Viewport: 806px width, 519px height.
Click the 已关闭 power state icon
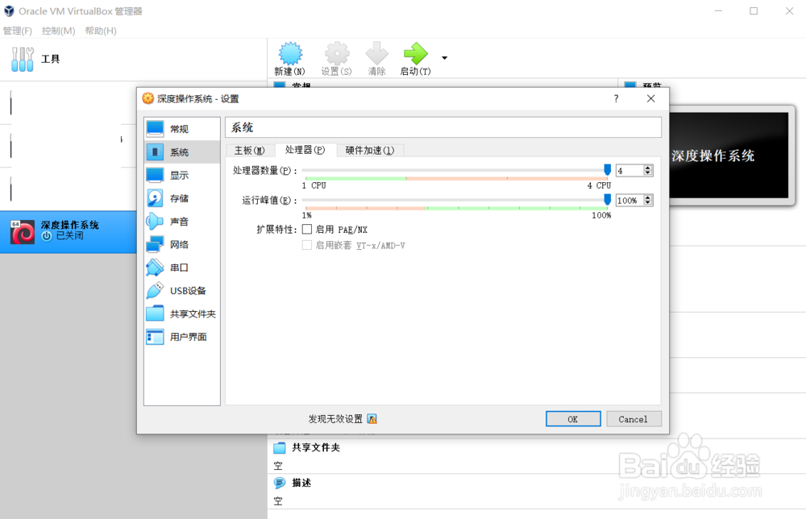point(47,236)
